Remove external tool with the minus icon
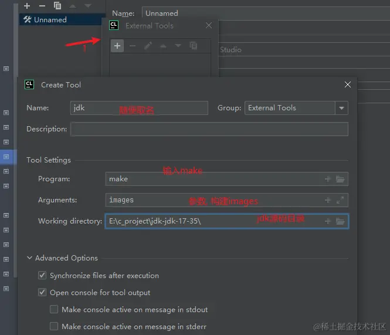The image size is (390, 335). pos(133,46)
